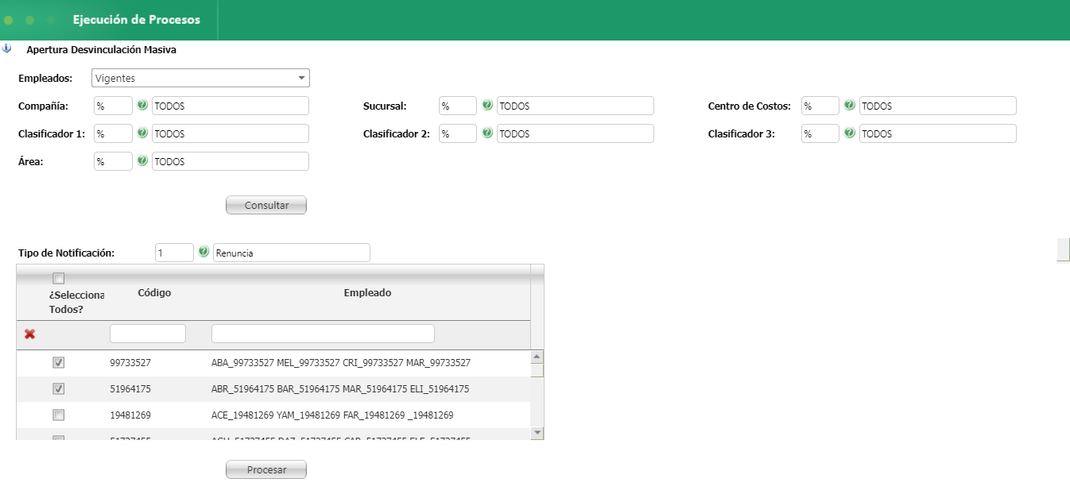
Task: Click help icon beside Área code field
Action: tap(142, 160)
